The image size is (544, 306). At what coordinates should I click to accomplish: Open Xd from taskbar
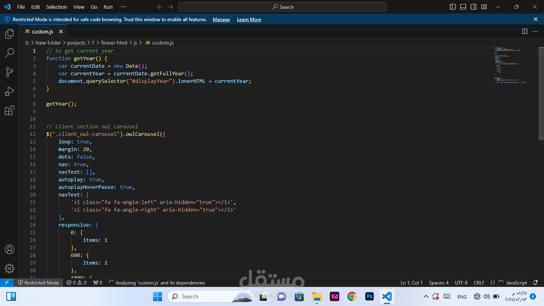pos(334,296)
